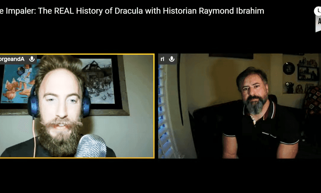Click the Watch later clock icon
This screenshot has height=193, width=321.
point(318,11)
